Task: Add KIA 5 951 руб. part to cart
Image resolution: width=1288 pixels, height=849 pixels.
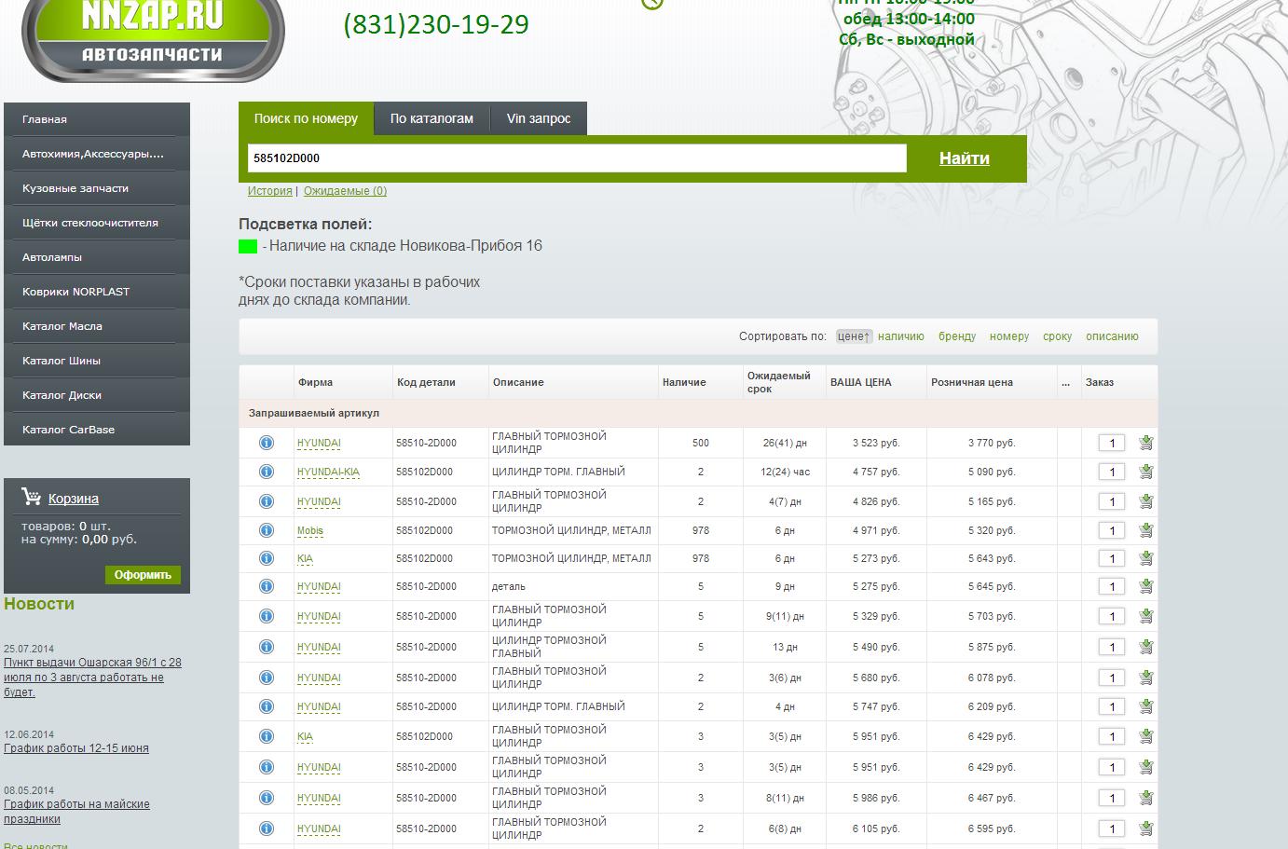Action: [1146, 736]
